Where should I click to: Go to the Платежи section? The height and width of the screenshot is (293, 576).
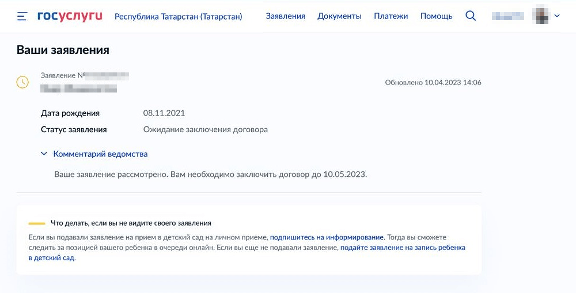pyautogui.click(x=391, y=16)
